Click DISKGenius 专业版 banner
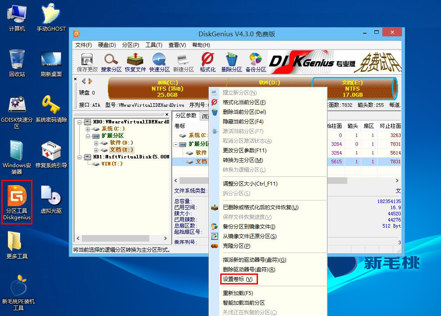441x316 pixels. tap(335, 62)
